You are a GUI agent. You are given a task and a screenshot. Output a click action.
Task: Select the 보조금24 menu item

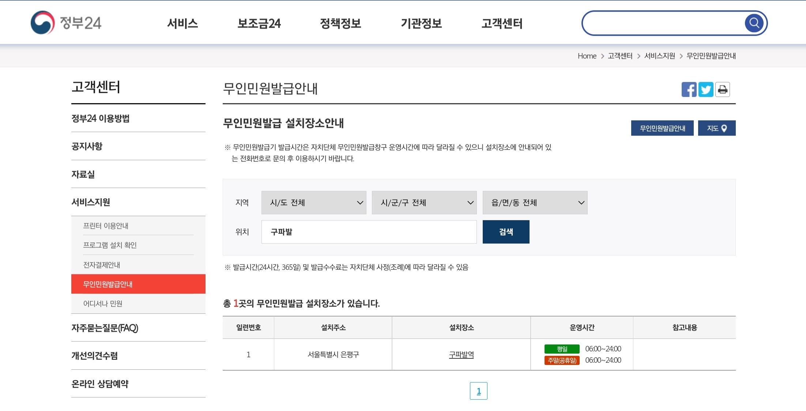(259, 23)
